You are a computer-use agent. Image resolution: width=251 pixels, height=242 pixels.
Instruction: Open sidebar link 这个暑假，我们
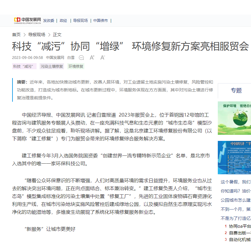[x=236, y=182]
